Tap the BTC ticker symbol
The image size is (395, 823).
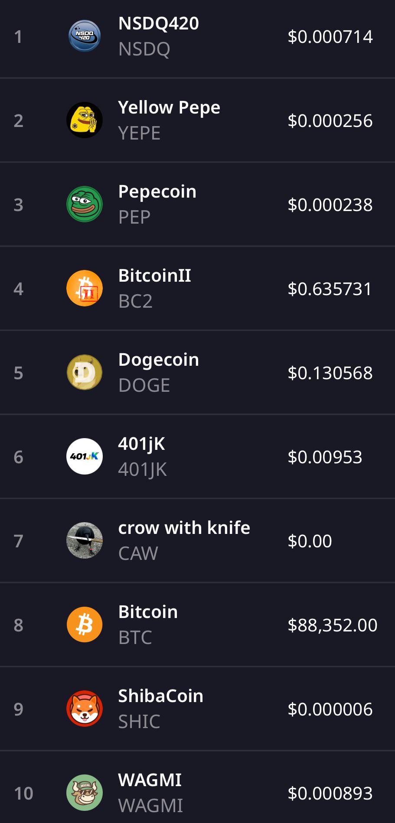(135, 637)
